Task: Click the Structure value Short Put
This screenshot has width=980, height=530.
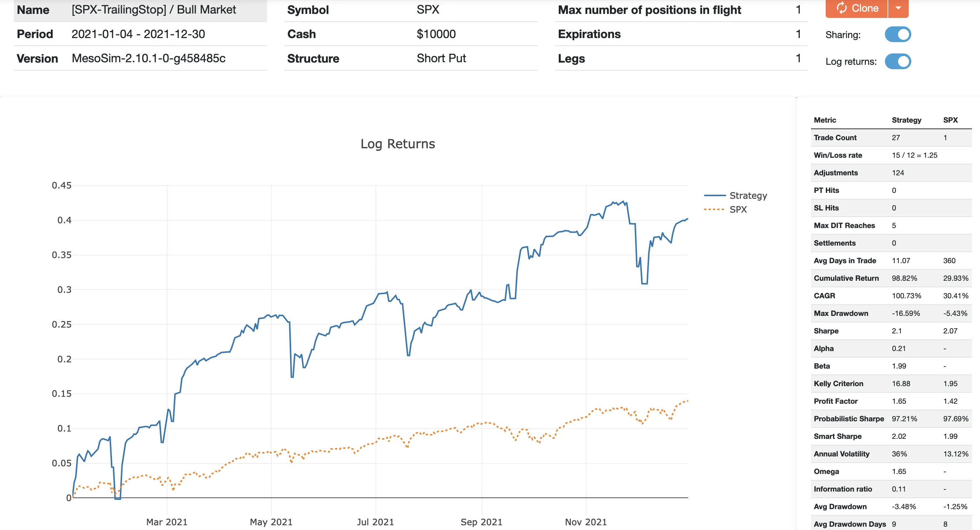Action: 441,58
